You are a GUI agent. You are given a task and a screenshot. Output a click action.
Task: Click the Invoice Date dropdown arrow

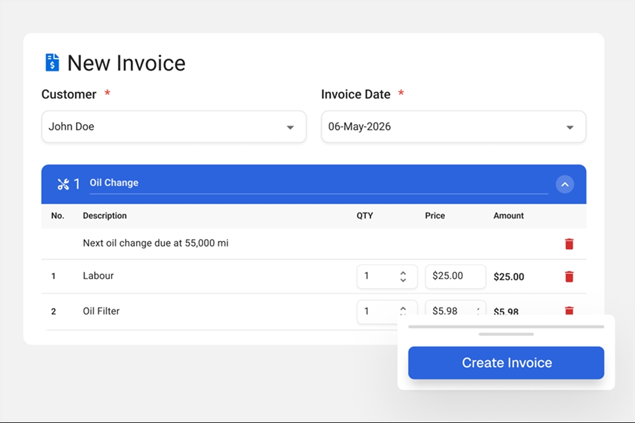pyautogui.click(x=570, y=128)
